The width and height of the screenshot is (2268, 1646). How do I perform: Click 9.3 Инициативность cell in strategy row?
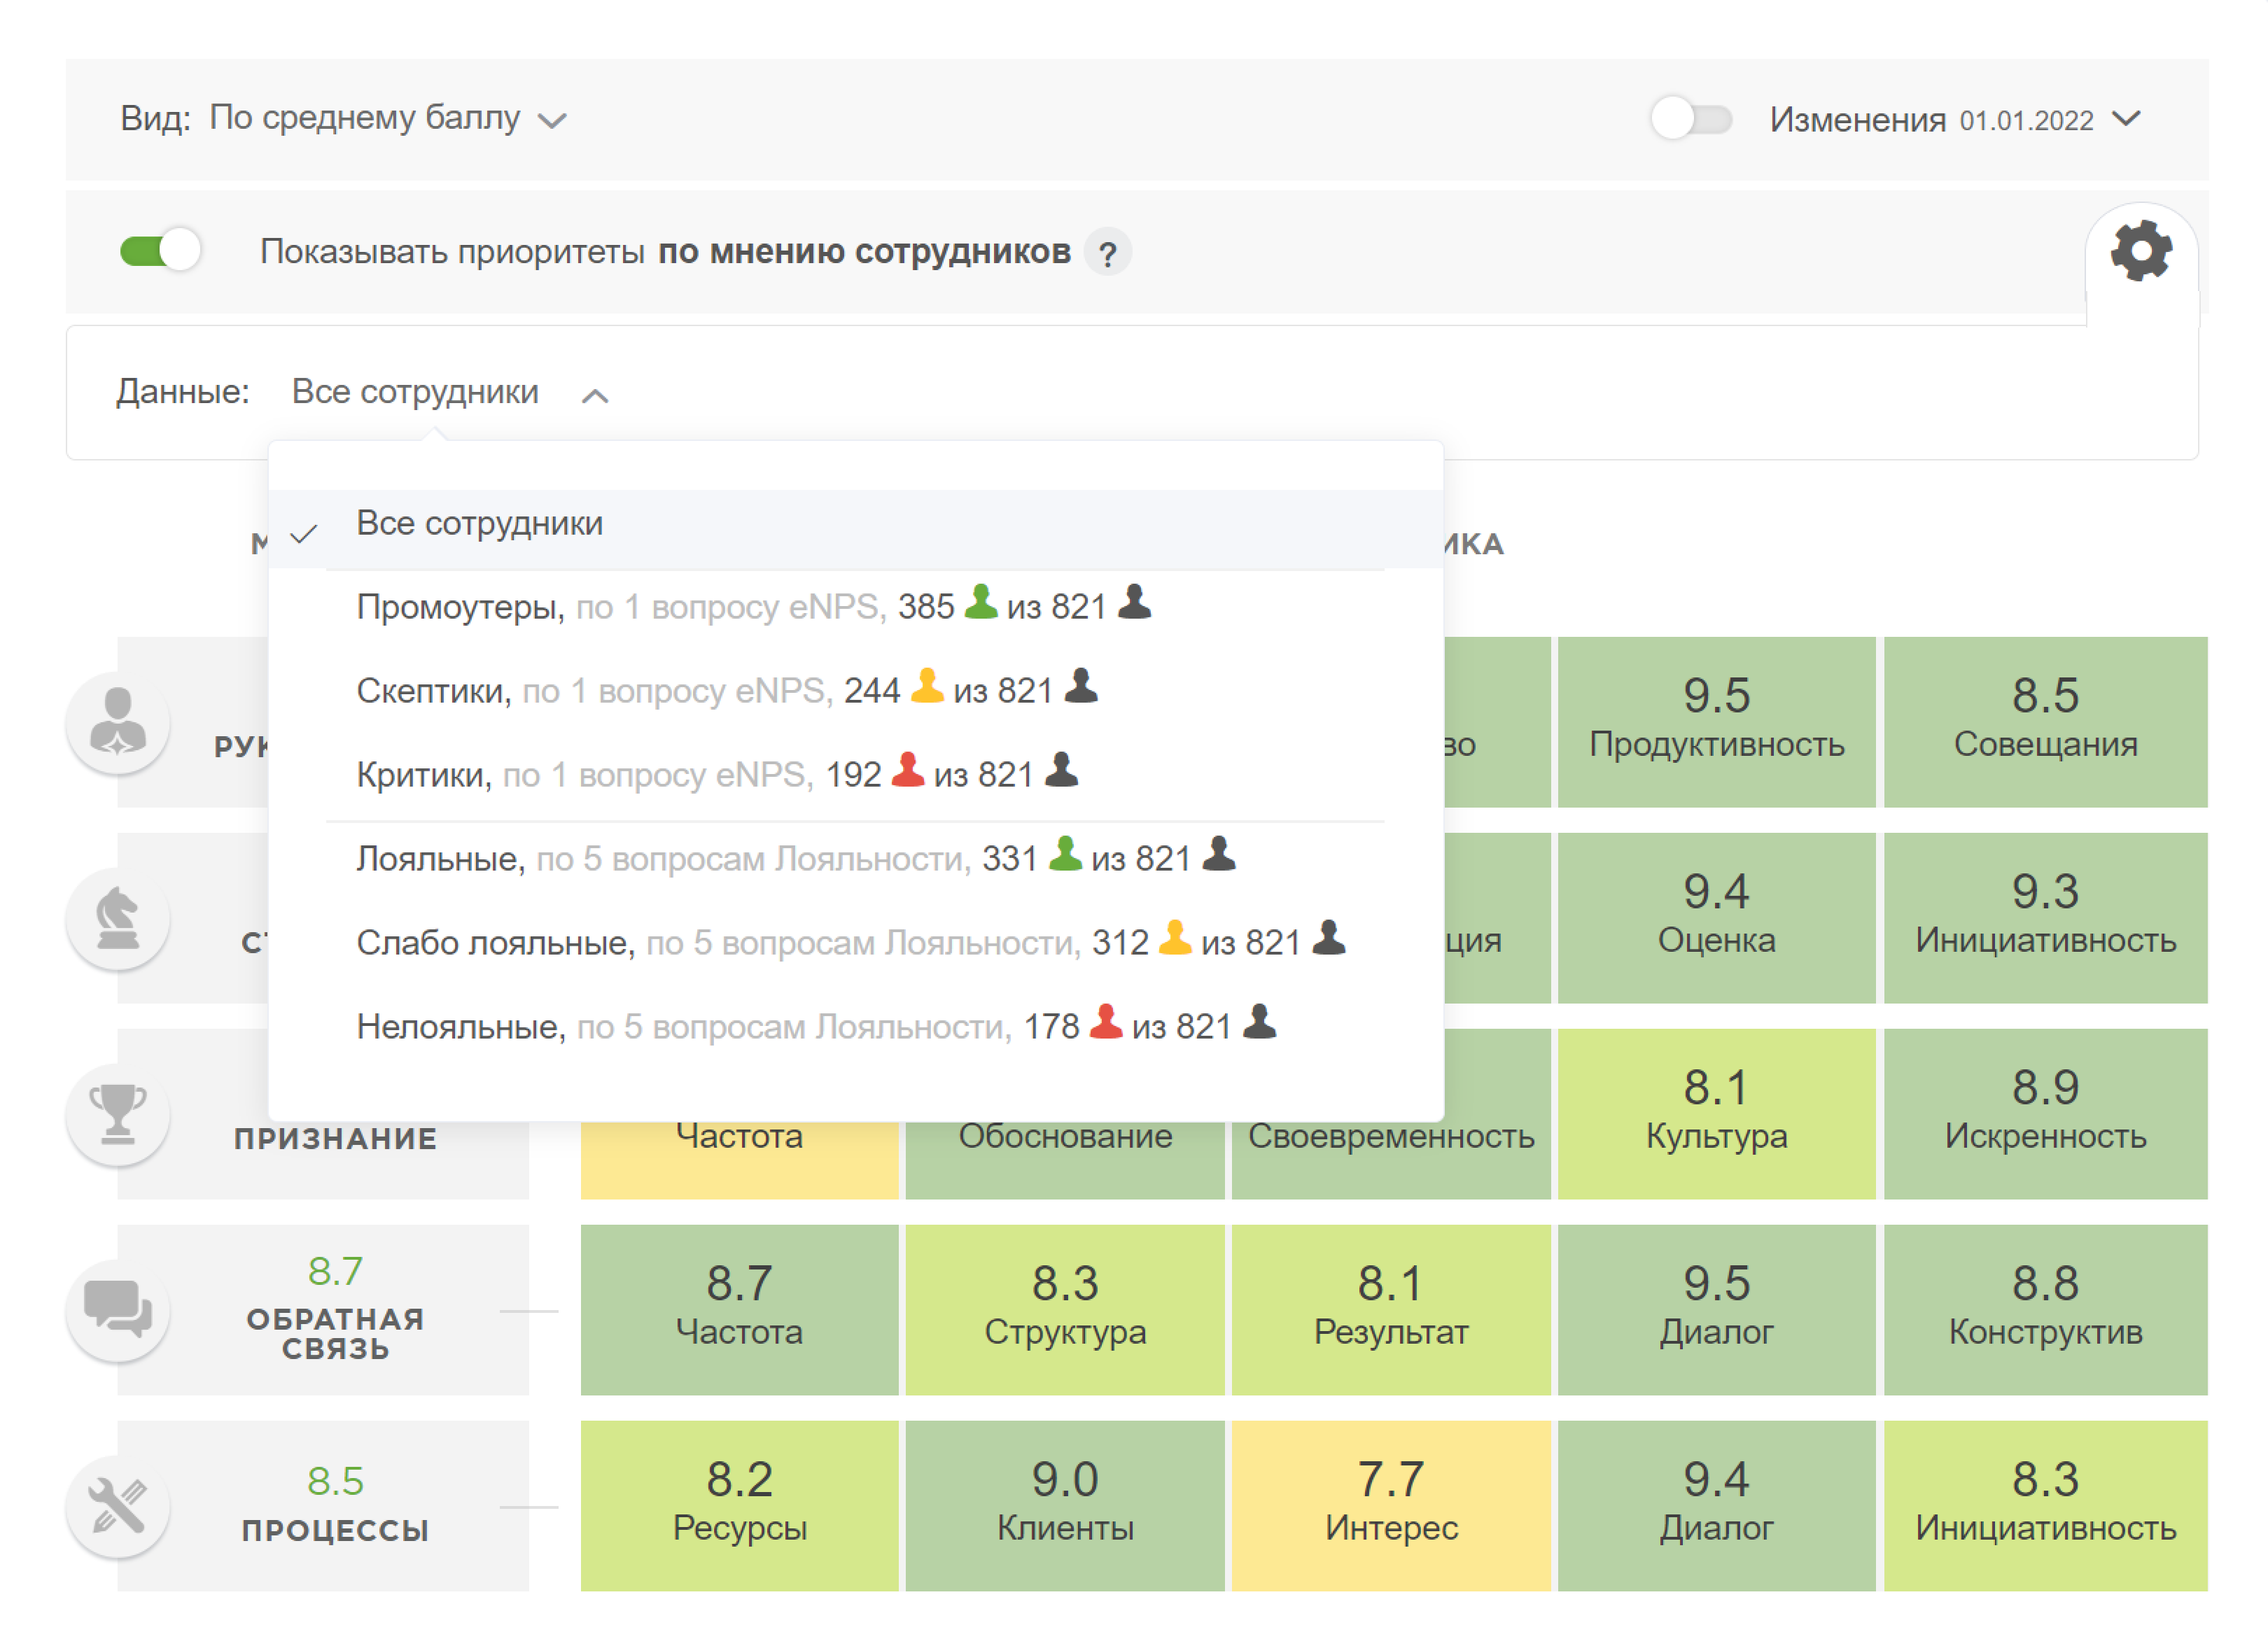point(2045,917)
